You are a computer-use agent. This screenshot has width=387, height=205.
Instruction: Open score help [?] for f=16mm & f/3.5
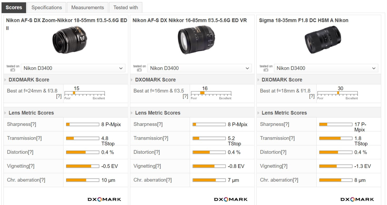pyautogui.click(x=185, y=96)
